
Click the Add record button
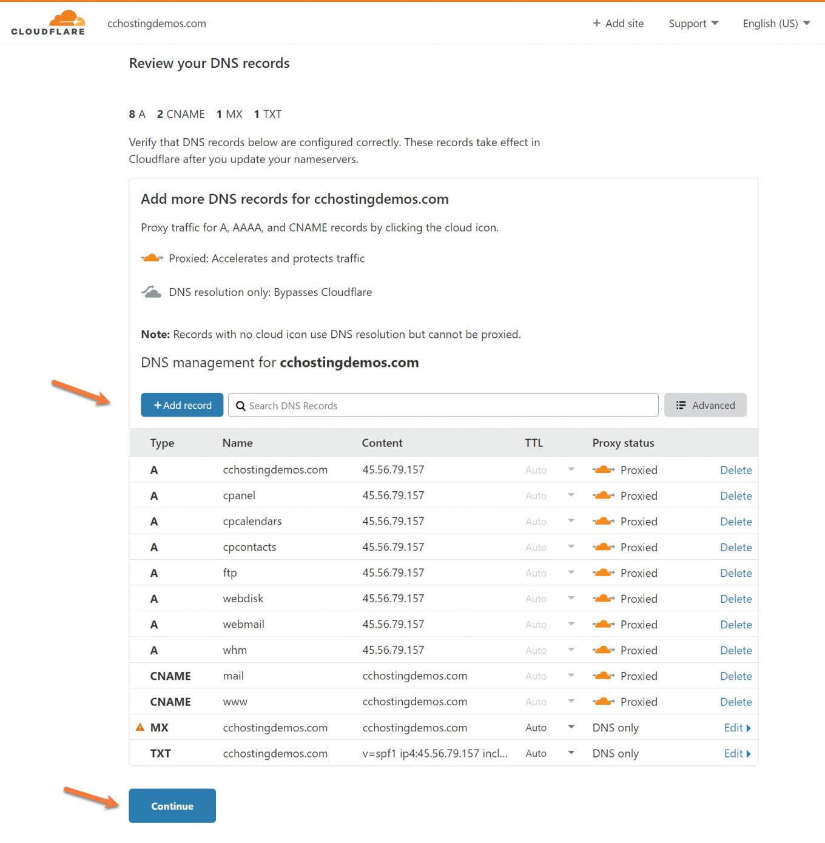click(182, 405)
